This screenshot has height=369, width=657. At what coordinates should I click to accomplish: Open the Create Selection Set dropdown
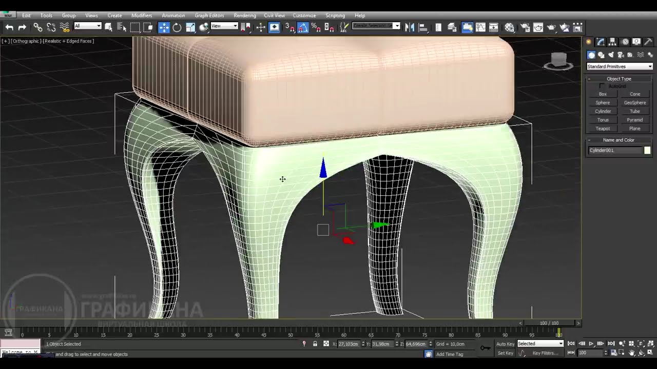[x=376, y=26]
